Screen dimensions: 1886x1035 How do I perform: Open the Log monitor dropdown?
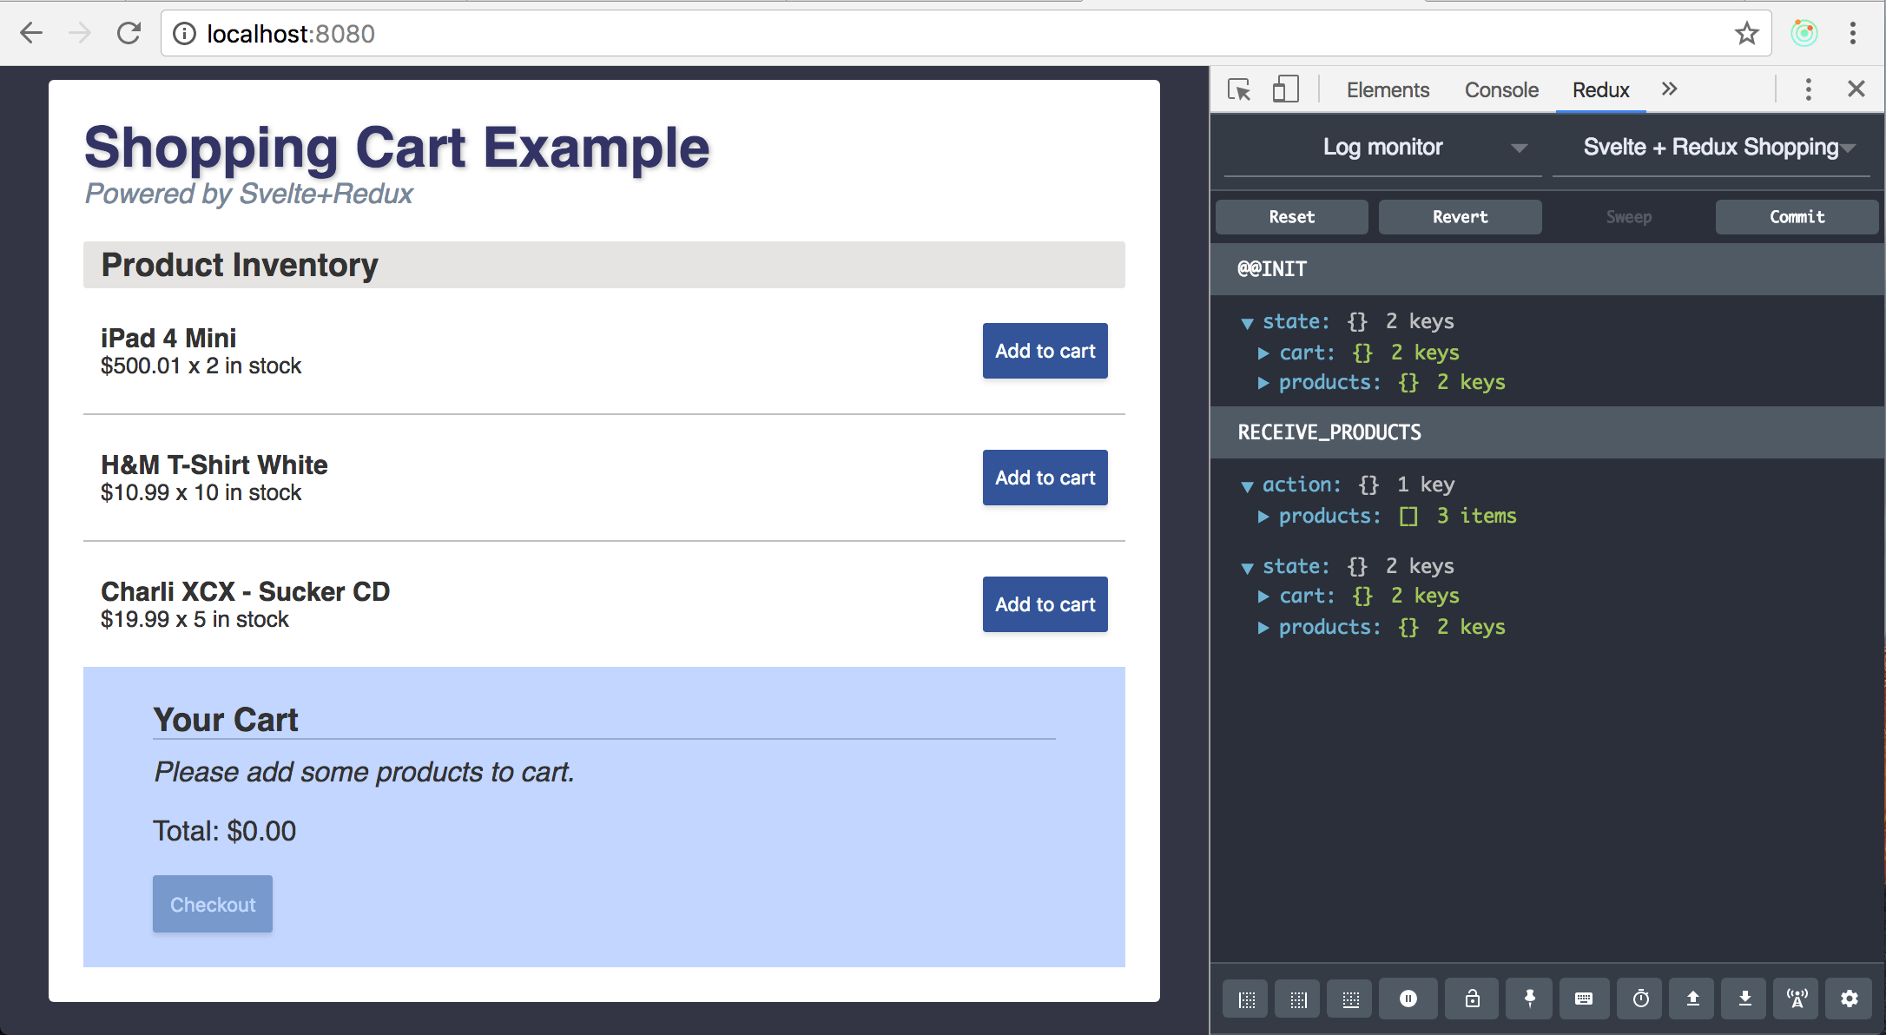pos(1382,147)
